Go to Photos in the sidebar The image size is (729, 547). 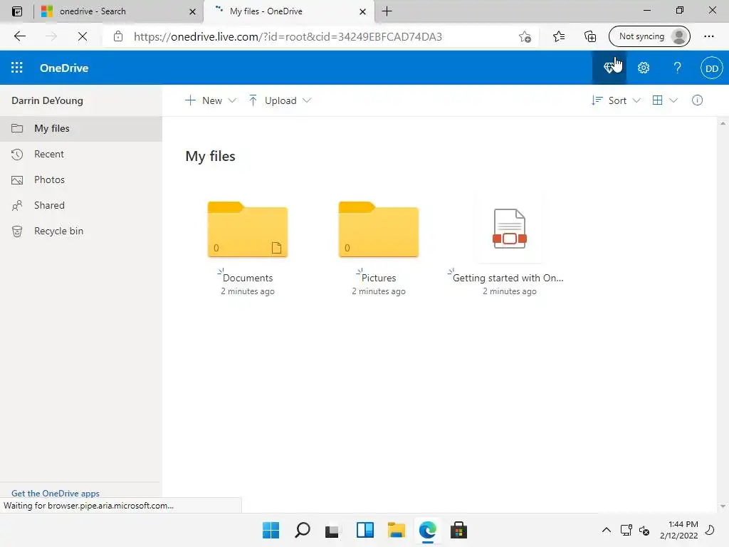point(81,179)
